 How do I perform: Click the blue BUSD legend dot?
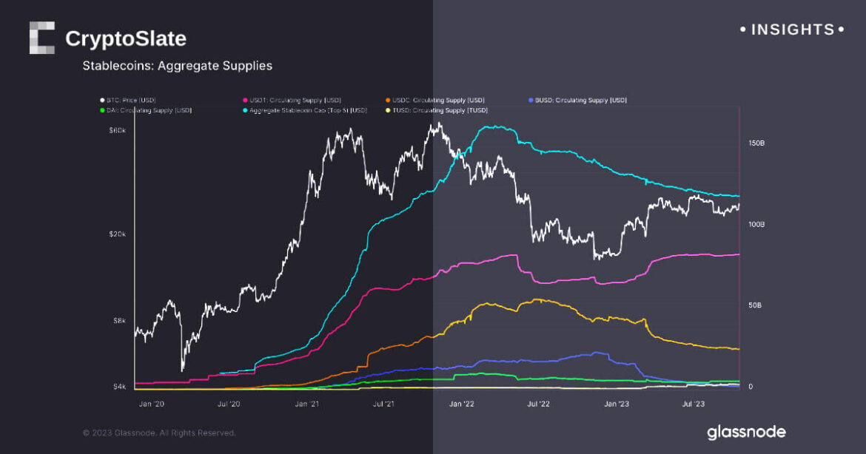pyautogui.click(x=531, y=100)
